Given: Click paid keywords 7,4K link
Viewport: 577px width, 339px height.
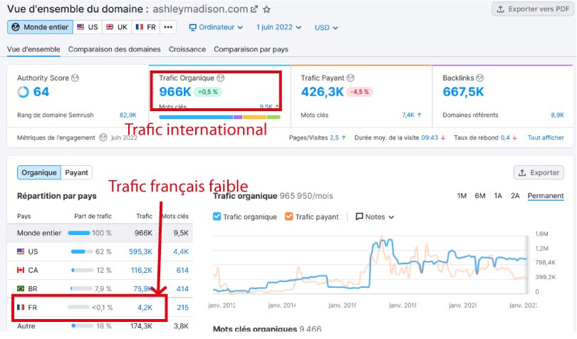Looking at the screenshot, I should [x=408, y=115].
